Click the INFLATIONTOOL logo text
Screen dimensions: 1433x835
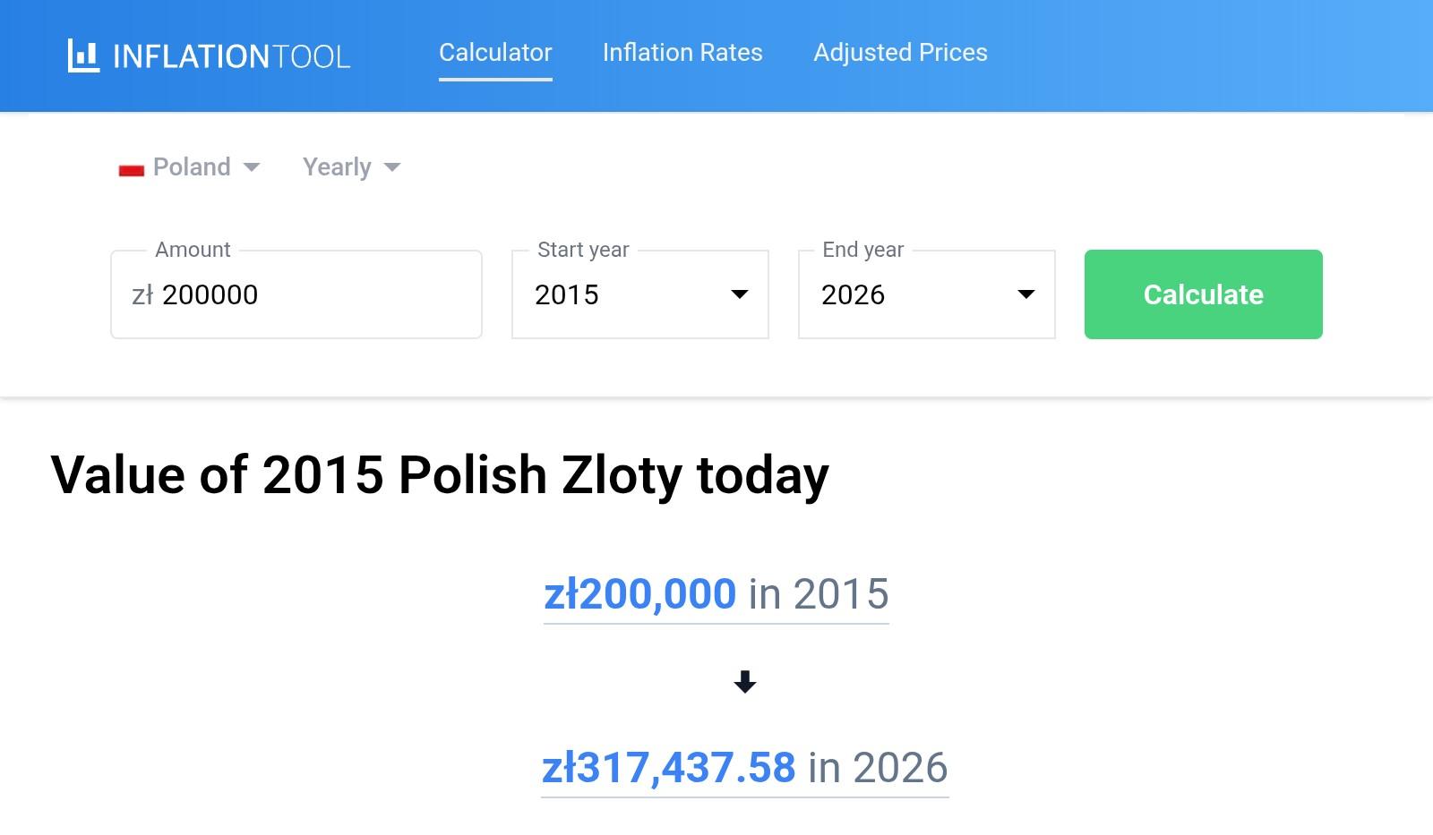[231, 56]
